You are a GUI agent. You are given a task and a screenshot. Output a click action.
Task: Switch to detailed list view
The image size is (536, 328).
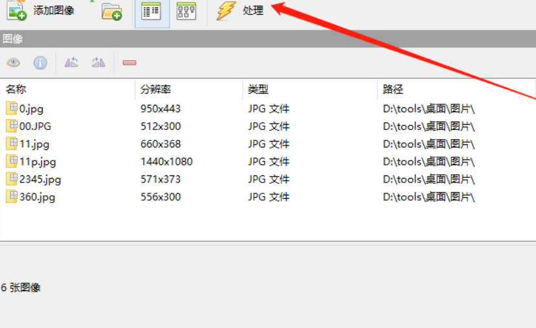tap(151, 12)
